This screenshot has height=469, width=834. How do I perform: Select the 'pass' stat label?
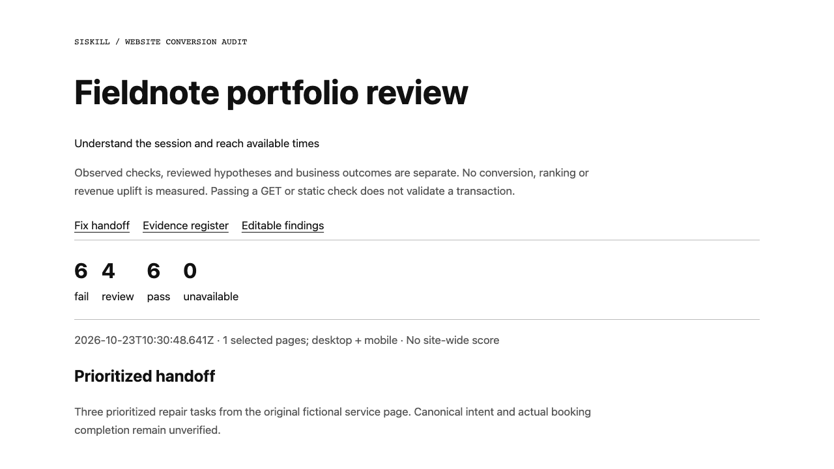(x=158, y=296)
